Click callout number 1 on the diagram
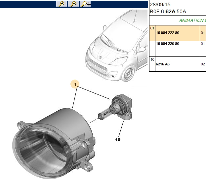The height and width of the screenshot is (179, 206). (x=75, y=84)
